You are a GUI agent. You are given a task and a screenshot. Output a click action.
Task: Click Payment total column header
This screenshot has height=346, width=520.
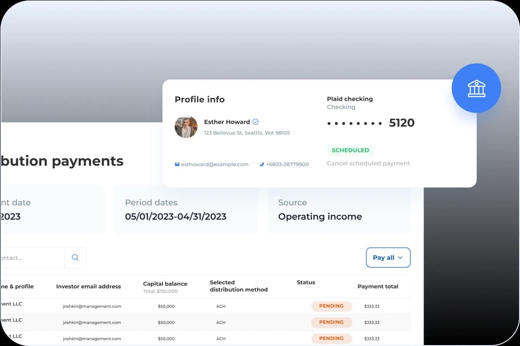(378, 287)
